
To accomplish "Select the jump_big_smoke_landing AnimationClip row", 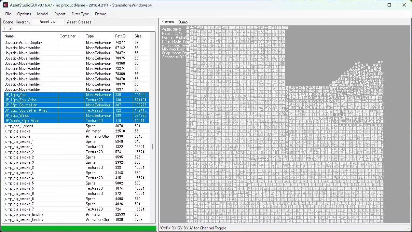I will [76, 220].
